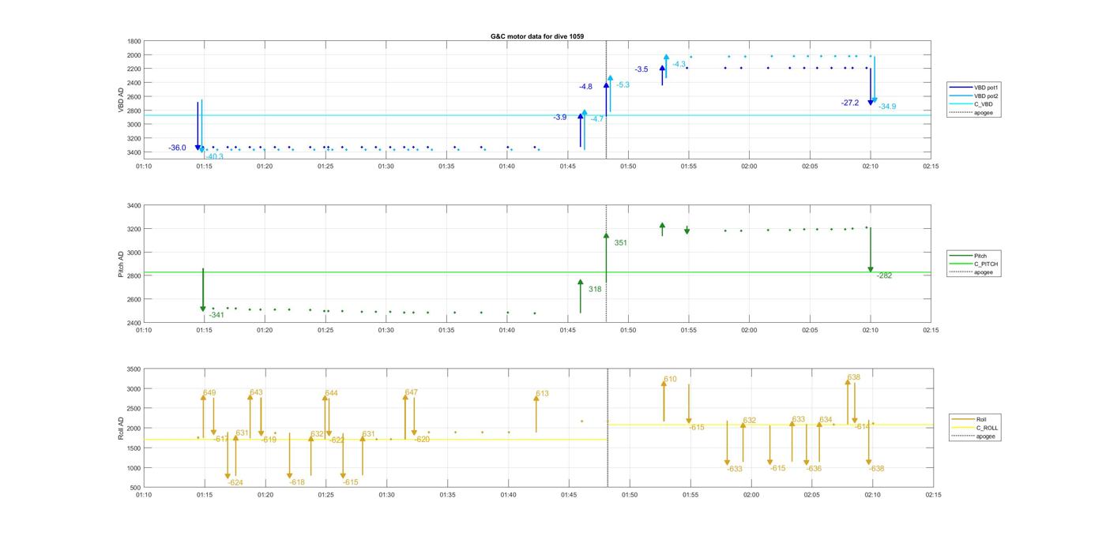Viewport: 1106px width, 547px height.
Task: Click the '-618' roll value label
Action: pyautogui.click(x=297, y=482)
